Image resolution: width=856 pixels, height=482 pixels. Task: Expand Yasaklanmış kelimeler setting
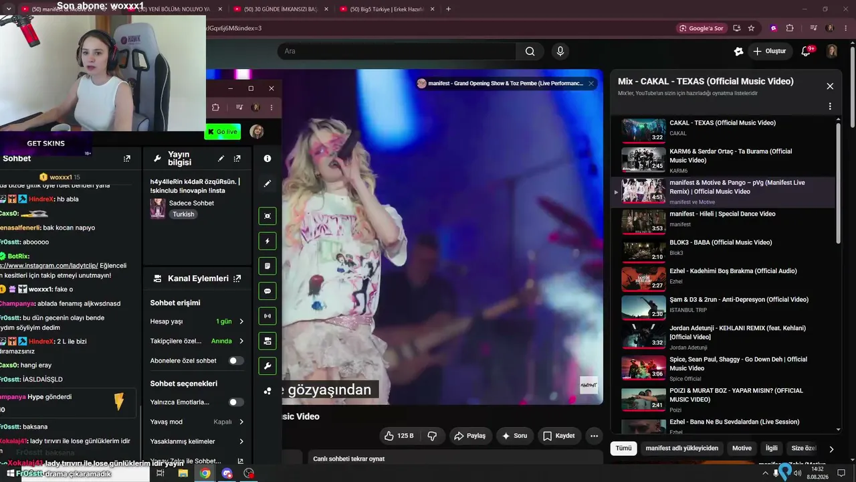(x=197, y=441)
